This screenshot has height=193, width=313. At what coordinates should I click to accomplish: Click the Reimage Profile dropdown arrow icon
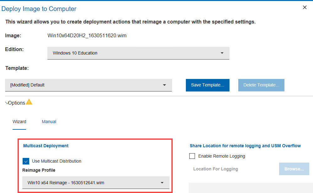162,183
